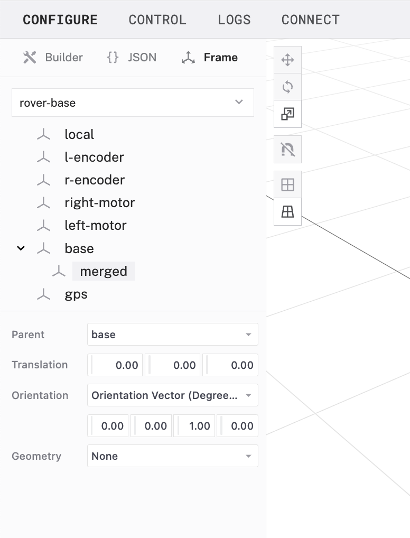Select the rotate tool
This screenshot has height=538, width=410.
coord(287,87)
